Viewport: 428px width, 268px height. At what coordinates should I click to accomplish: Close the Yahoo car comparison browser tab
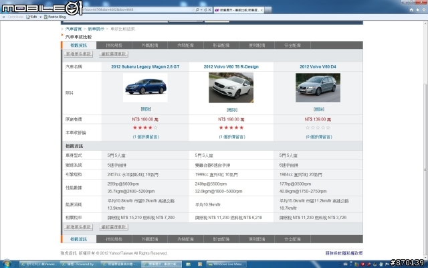tap(261, 10)
